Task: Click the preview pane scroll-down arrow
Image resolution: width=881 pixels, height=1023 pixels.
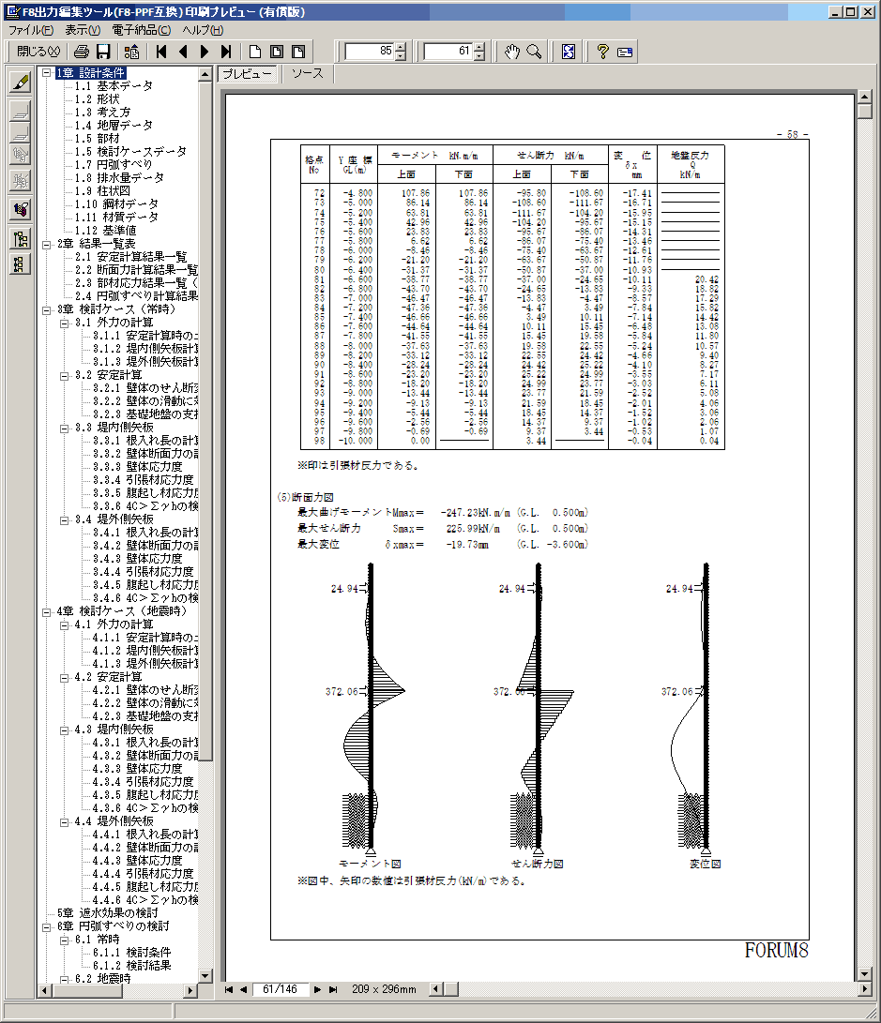Action: point(865,974)
